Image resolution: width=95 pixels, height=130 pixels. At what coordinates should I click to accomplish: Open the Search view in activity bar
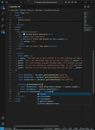pyautogui.click(x=3, y=13)
